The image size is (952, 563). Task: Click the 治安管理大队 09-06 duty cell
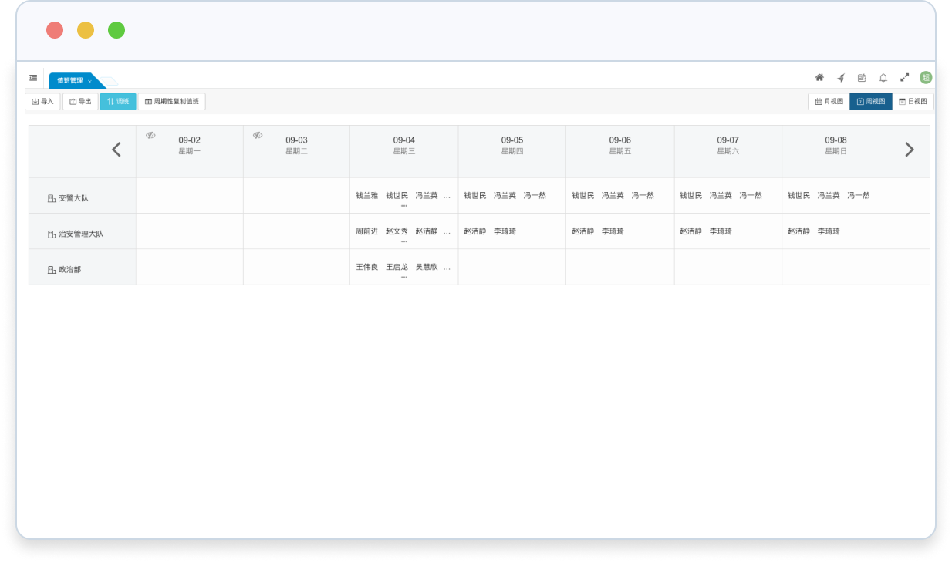tap(619, 231)
